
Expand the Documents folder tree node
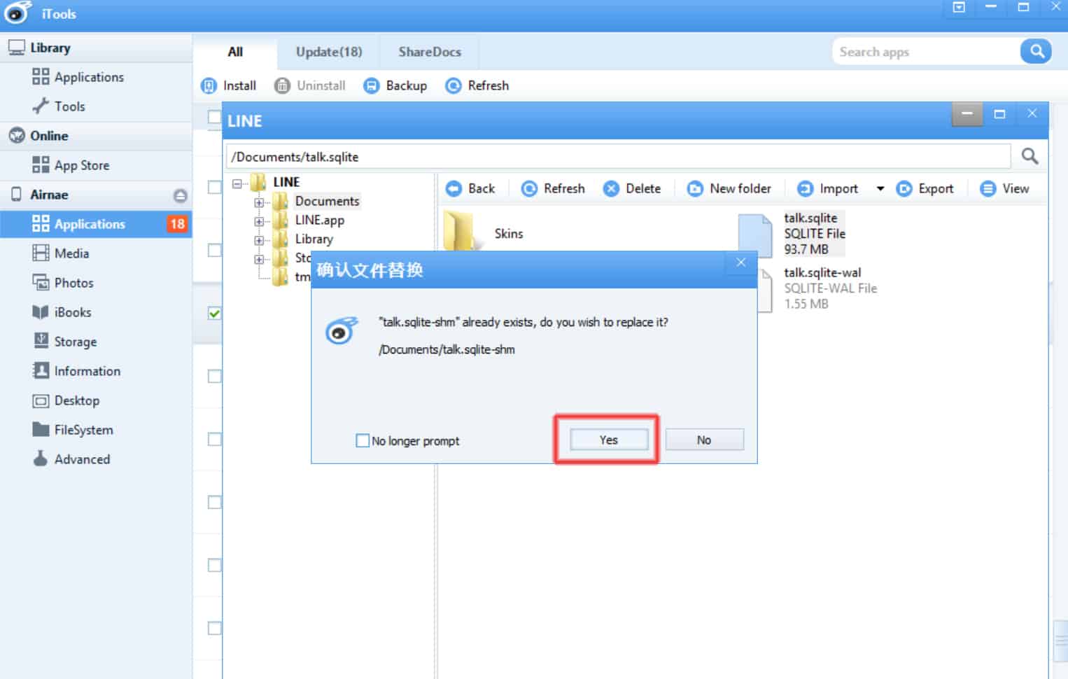click(259, 202)
